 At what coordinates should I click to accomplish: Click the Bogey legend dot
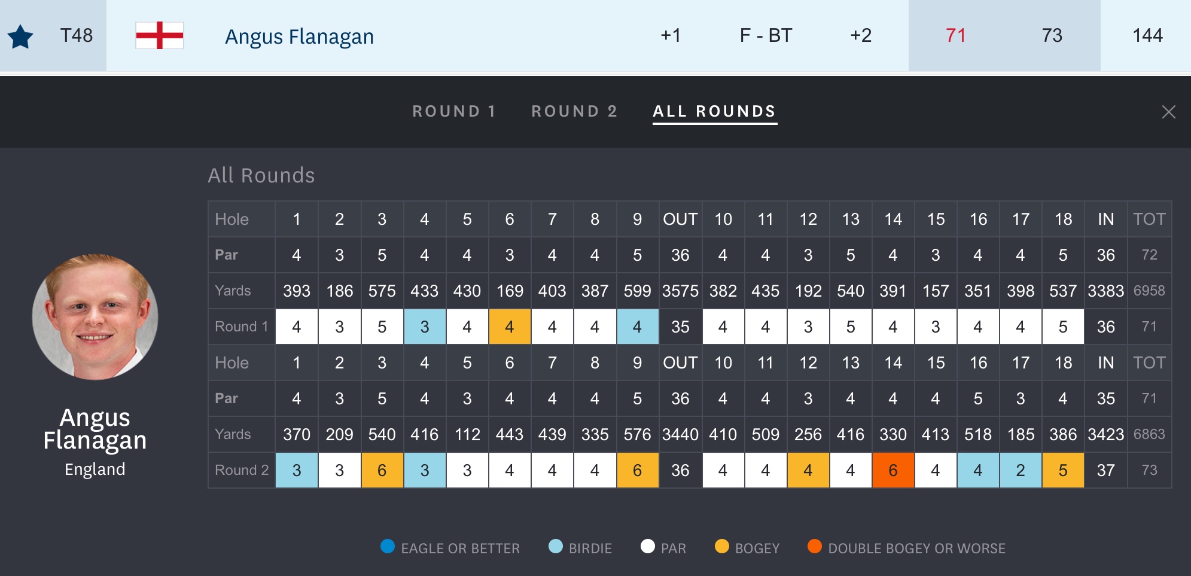coord(722,547)
